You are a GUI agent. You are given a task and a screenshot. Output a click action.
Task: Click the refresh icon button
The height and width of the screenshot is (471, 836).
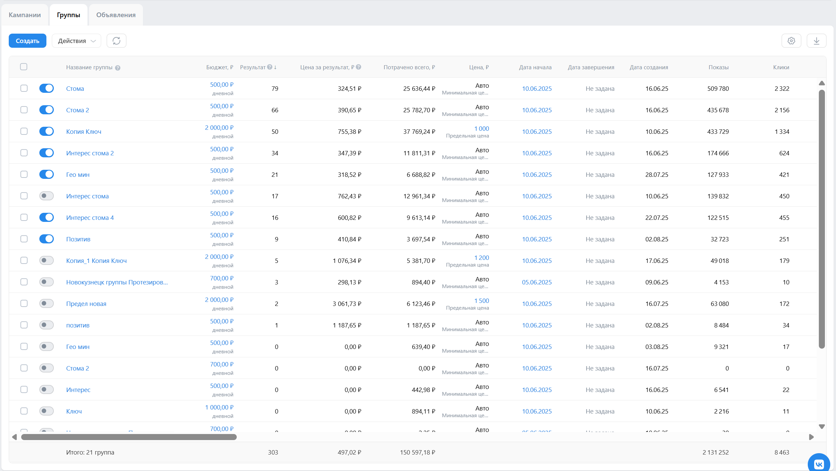[x=116, y=41]
